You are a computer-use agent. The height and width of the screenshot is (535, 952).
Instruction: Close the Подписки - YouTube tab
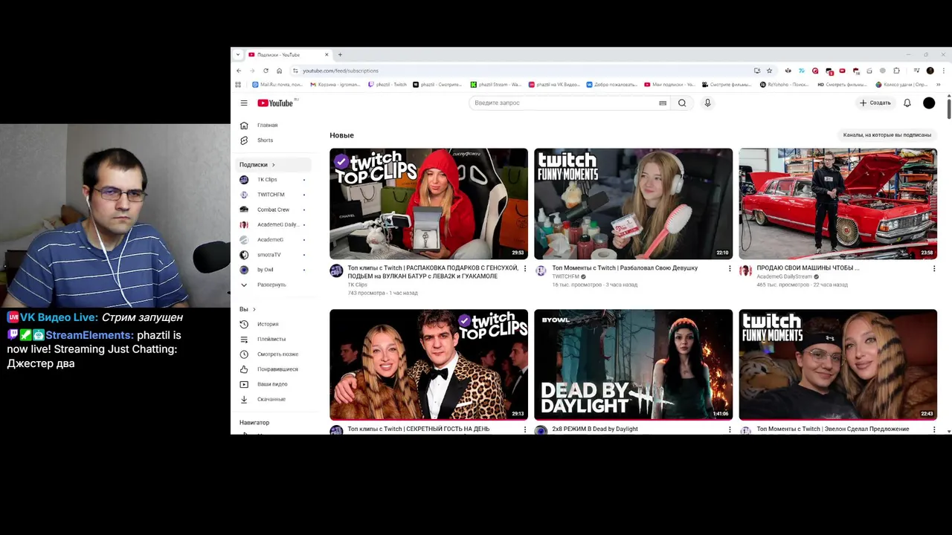[x=327, y=54]
